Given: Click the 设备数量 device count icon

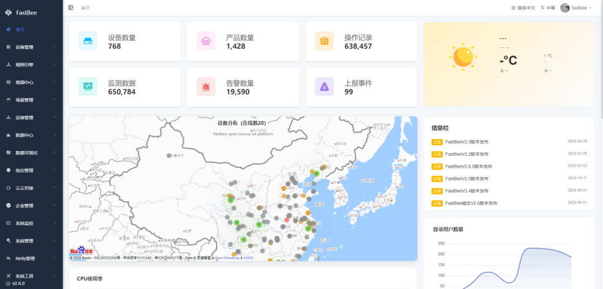Looking at the screenshot, I should point(88,41).
